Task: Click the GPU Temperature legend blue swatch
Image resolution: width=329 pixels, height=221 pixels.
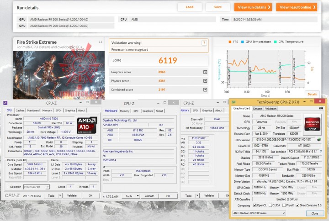Action: (x=242, y=42)
